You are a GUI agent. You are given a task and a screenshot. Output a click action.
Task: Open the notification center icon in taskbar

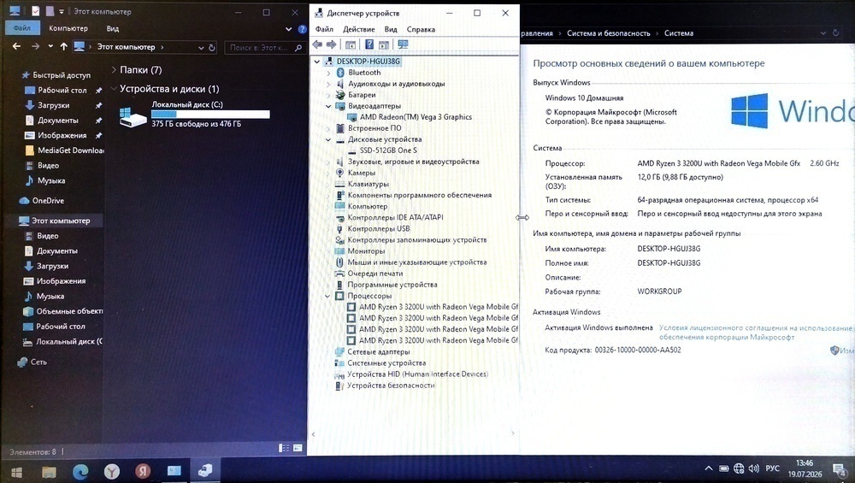click(840, 469)
